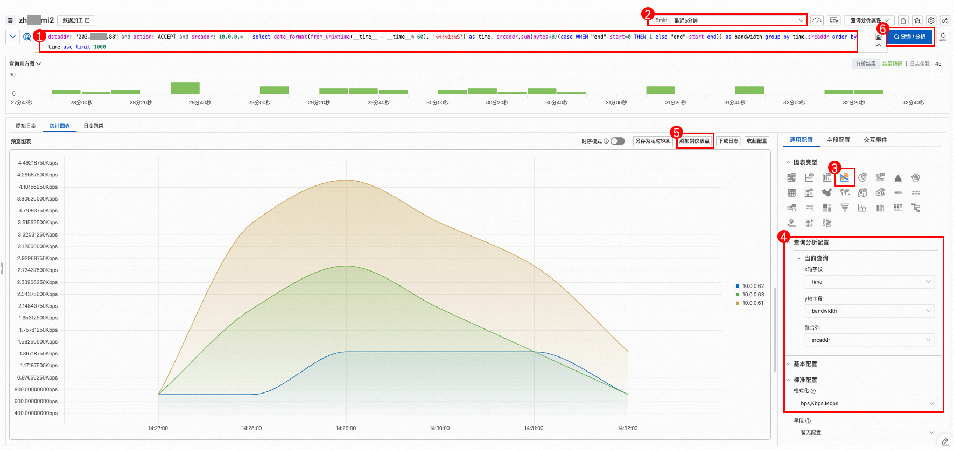Click the 查询 / 分析 button
954x450 pixels.
pos(910,37)
